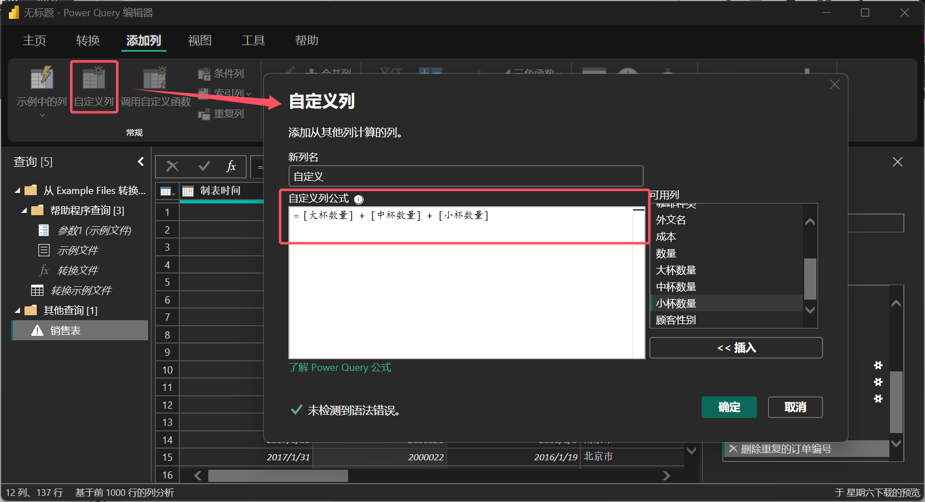Click the applied steps scroll down arrow
The height and width of the screenshot is (502, 925).
pyautogui.click(x=896, y=443)
